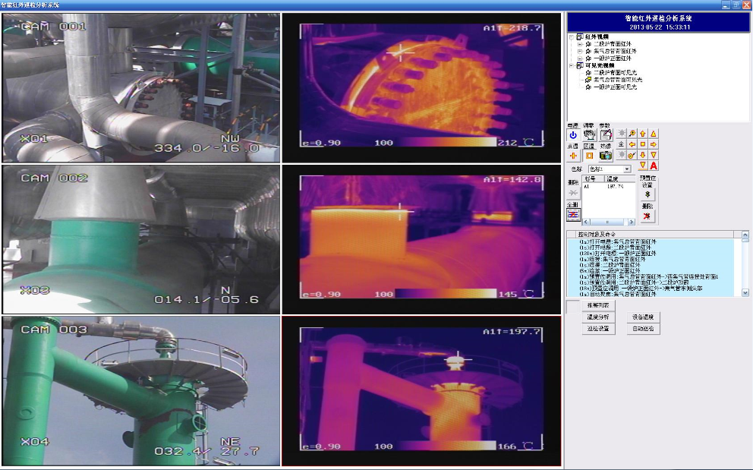The image size is (753, 470).
Task: Select the orange square area-temperature tool
Action: click(589, 156)
